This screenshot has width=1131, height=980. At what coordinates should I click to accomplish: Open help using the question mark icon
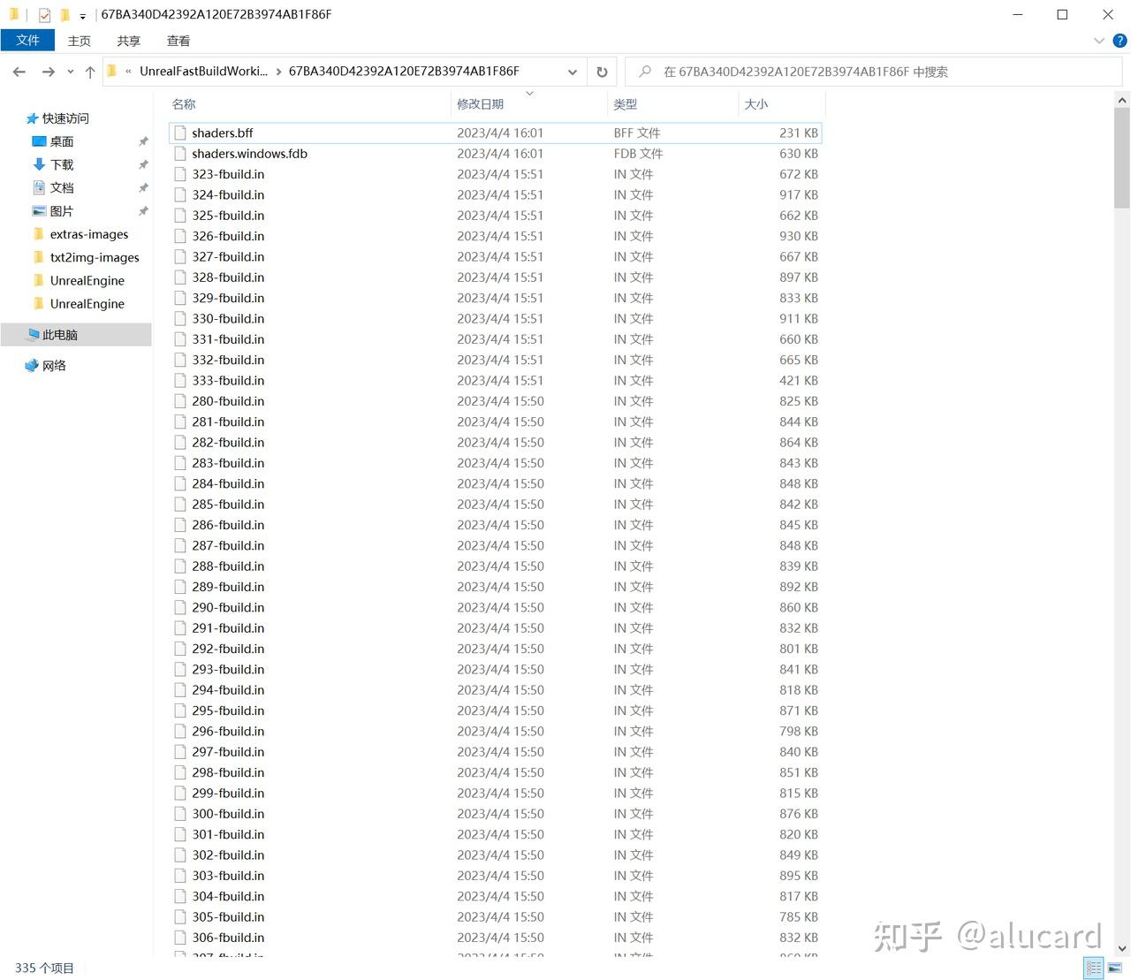(1120, 41)
